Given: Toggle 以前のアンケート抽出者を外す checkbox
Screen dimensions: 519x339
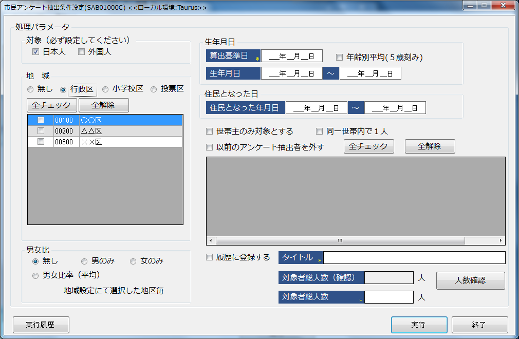Looking at the screenshot, I should [x=209, y=147].
